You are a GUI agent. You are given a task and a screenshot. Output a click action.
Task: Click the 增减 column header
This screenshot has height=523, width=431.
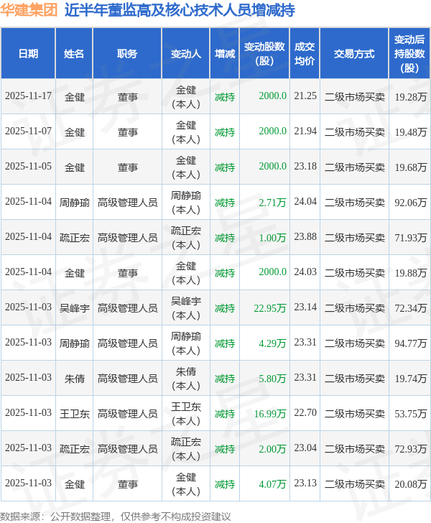coord(225,54)
